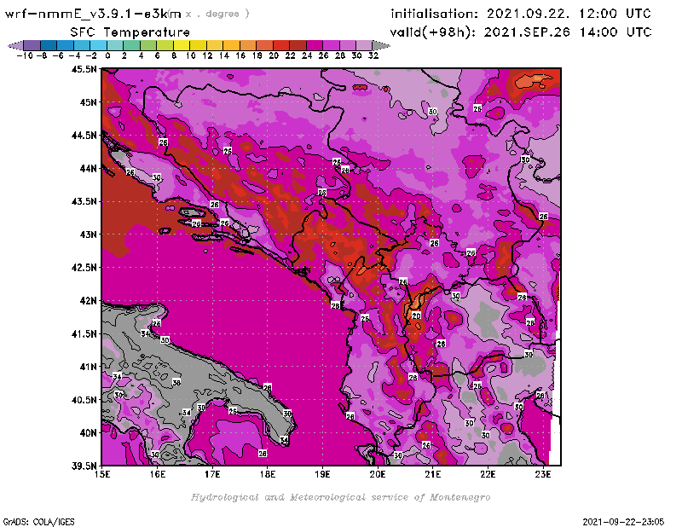Click the 39.5N latitude axis label
The image size is (682, 527).
coord(84,466)
